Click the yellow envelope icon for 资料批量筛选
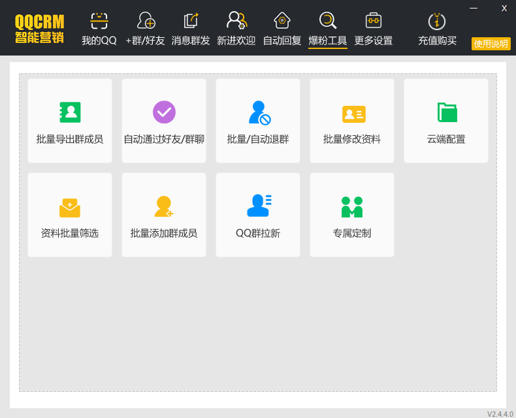Image resolution: width=516 pixels, height=418 pixels. coord(70,208)
